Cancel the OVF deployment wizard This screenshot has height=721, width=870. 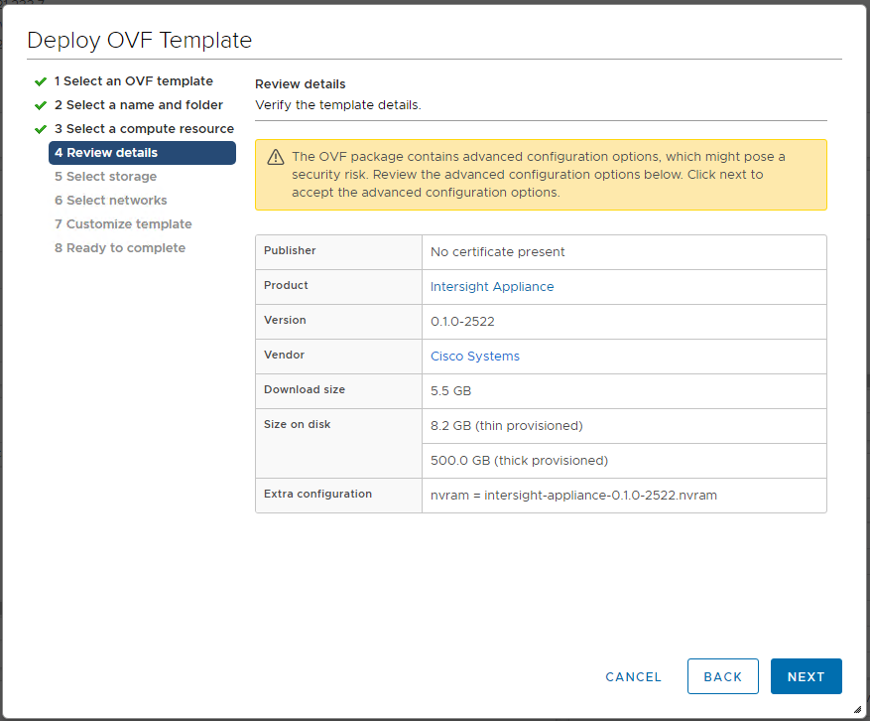(633, 677)
